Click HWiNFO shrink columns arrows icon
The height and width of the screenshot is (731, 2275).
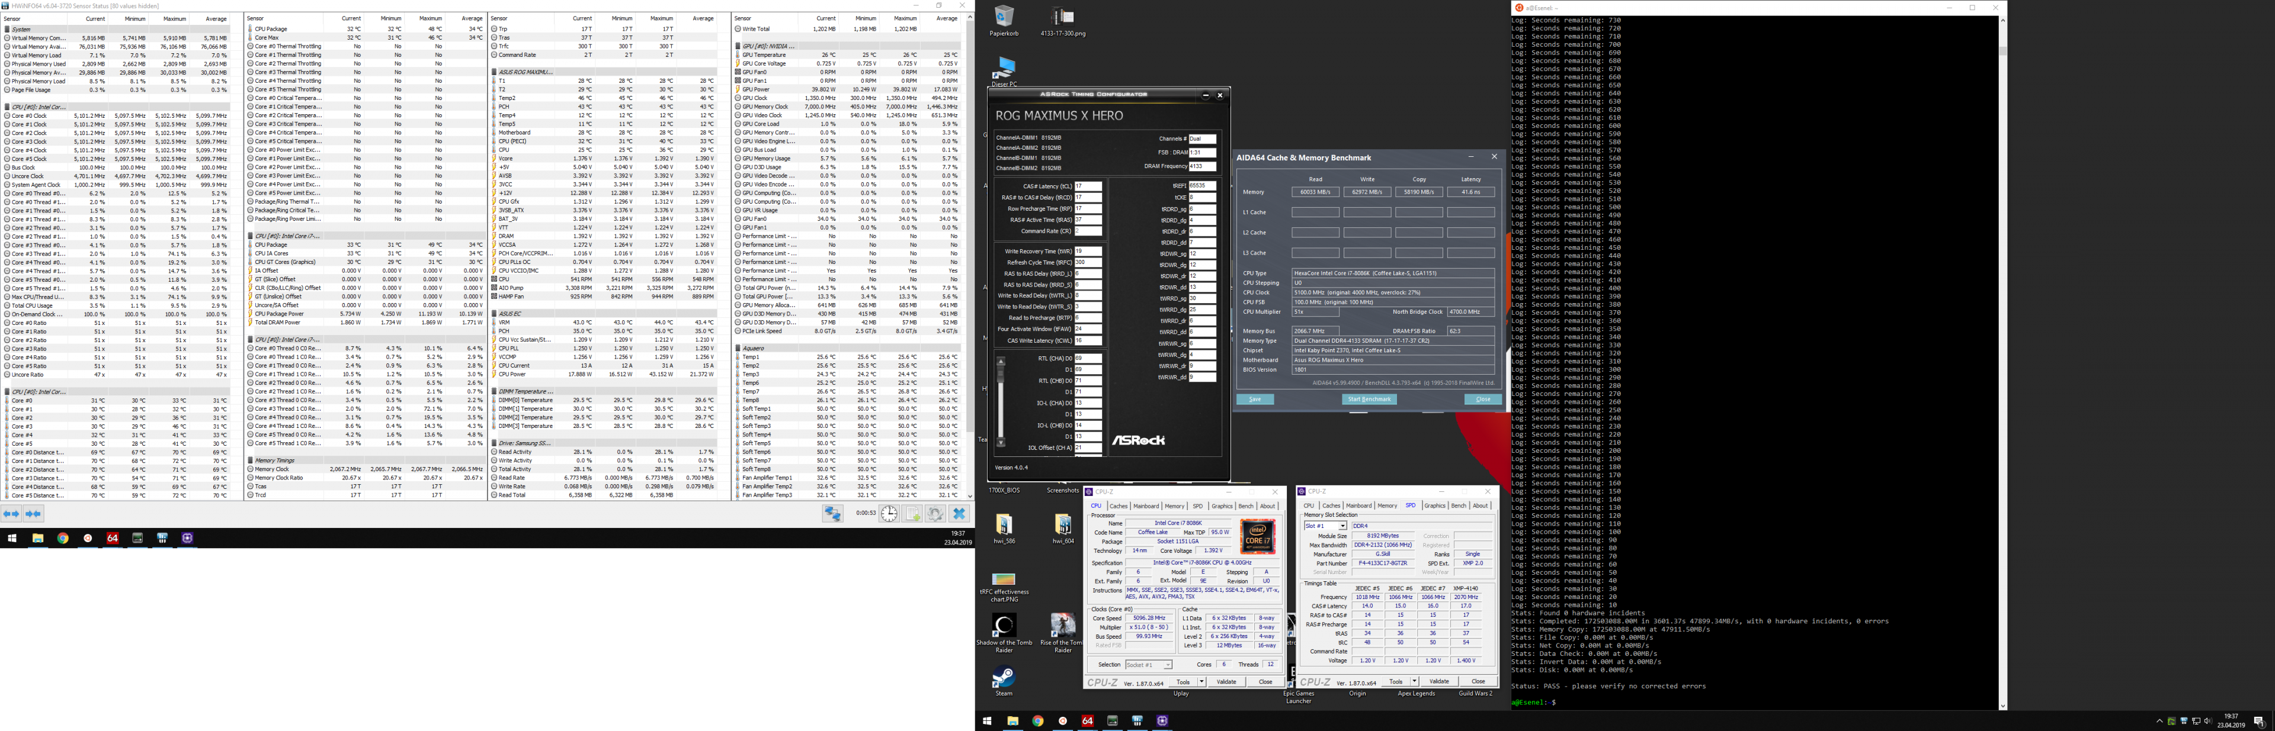[x=34, y=514]
